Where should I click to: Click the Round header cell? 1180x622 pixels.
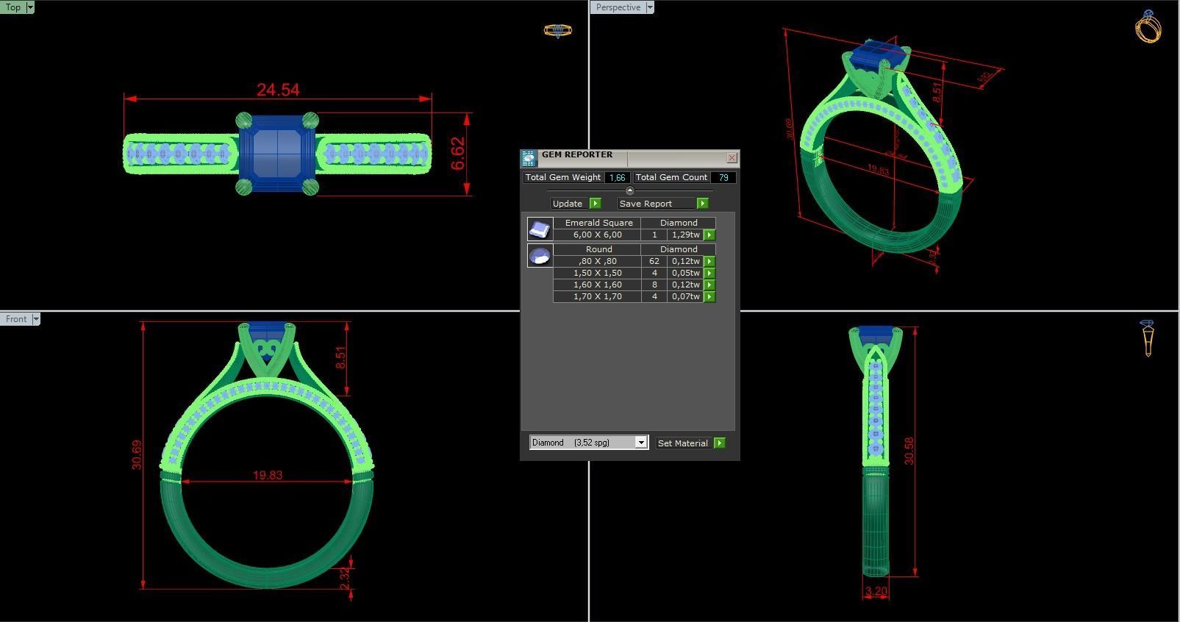[x=598, y=249]
